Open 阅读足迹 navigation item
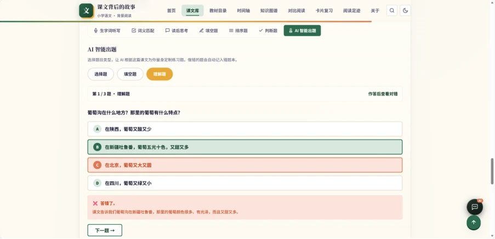The height and width of the screenshot is (239, 495). click(352, 11)
